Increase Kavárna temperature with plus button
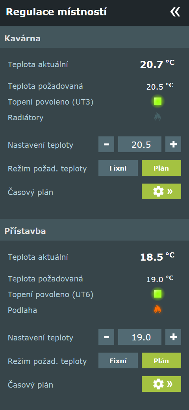The width and height of the screenshot is (189, 410). point(173,144)
